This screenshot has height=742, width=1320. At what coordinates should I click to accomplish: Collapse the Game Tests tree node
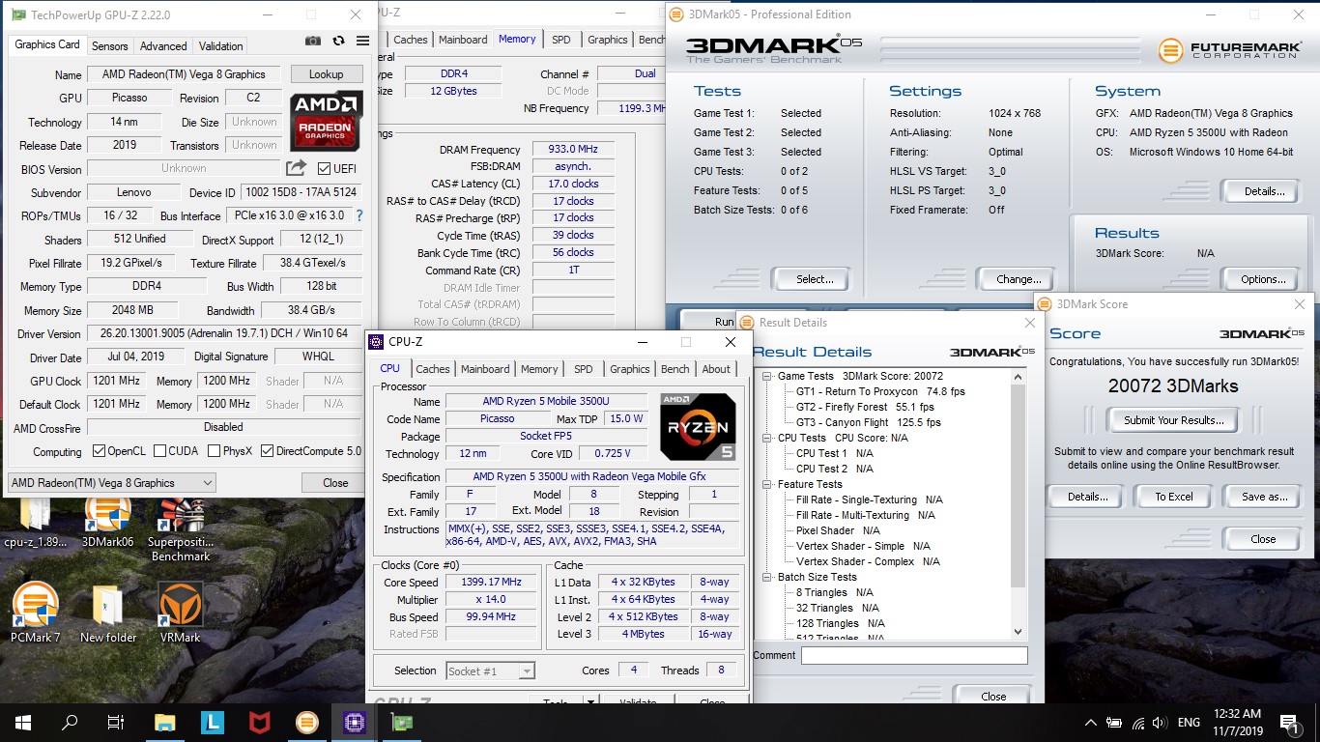(x=767, y=376)
